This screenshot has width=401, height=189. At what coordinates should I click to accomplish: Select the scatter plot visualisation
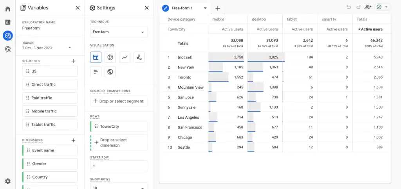(139, 57)
